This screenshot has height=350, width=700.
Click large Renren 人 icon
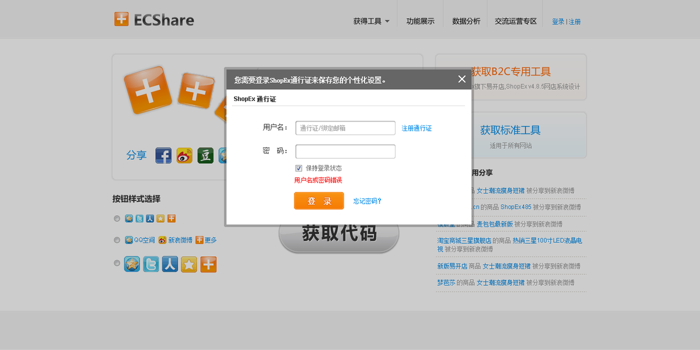point(170,264)
